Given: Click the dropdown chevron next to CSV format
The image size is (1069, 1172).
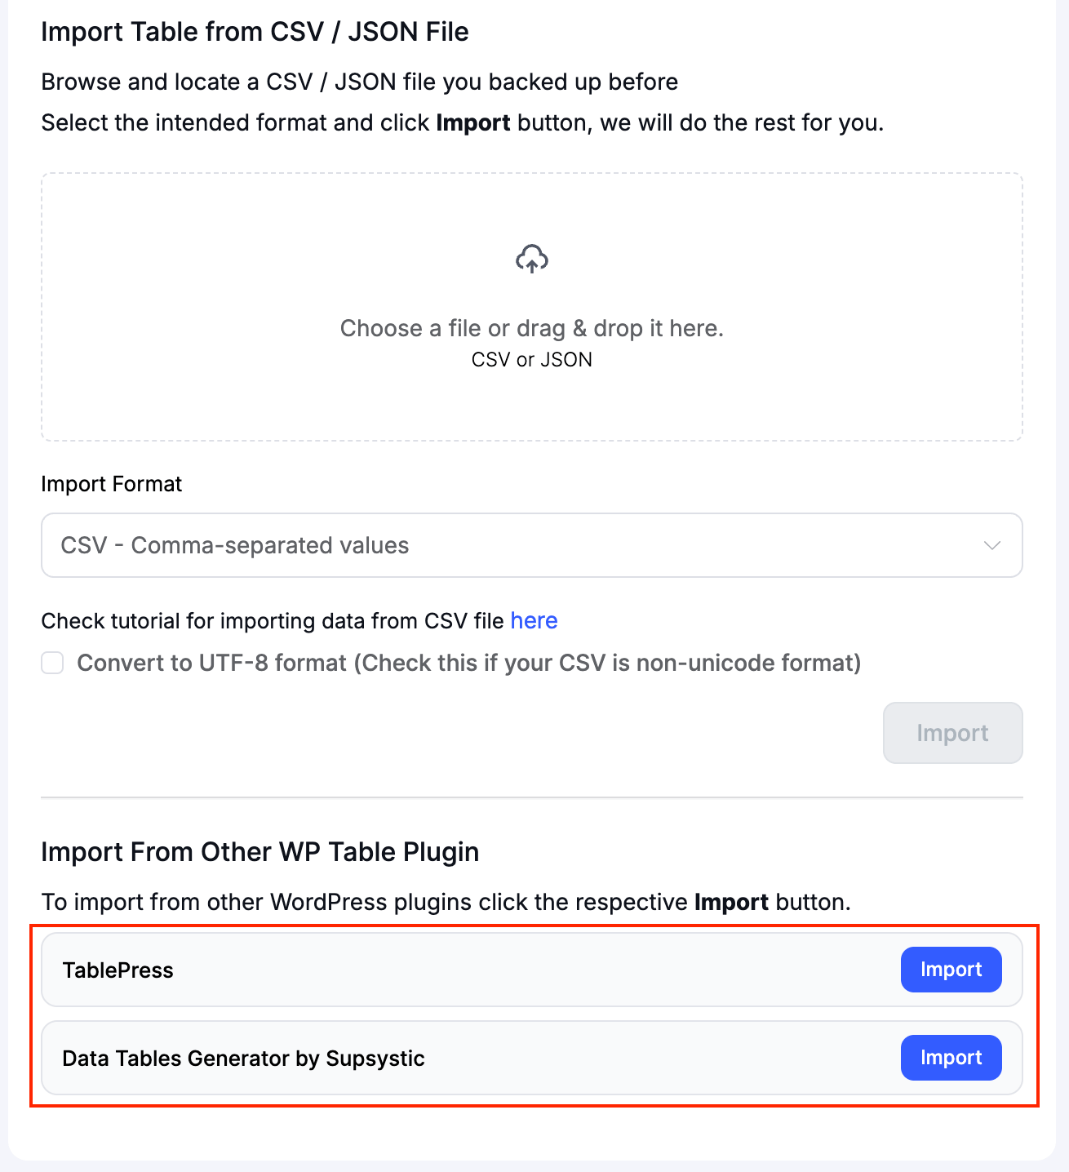Looking at the screenshot, I should tap(991, 545).
